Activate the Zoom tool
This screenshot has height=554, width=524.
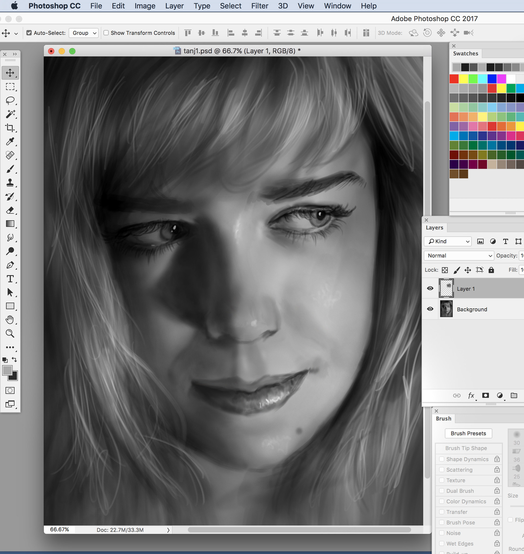(x=10, y=333)
